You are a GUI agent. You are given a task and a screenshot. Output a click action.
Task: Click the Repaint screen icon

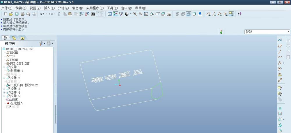coord(110,14)
